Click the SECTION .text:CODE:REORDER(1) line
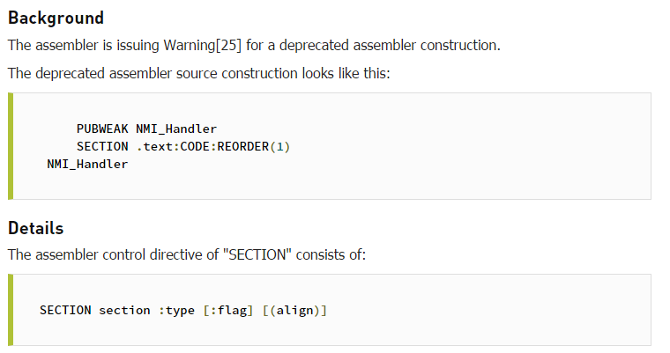The height and width of the screenshot is (353, 670). (183, 147)
